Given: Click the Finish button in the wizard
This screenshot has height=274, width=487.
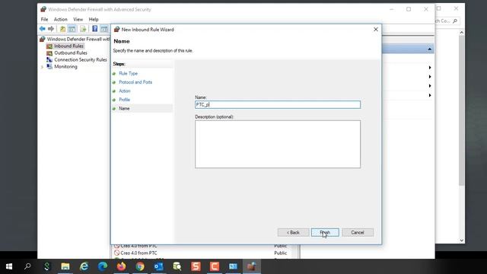Looking at the screenshot, I should [325, 232].
